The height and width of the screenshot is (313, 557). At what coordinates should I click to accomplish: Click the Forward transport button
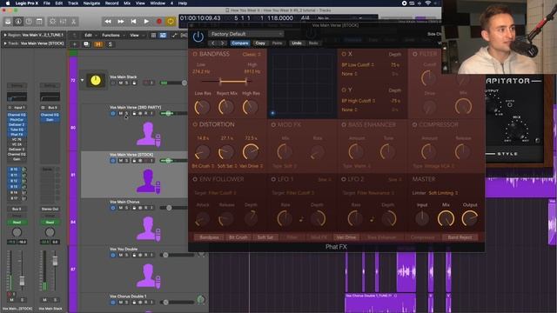click(121, 22)
